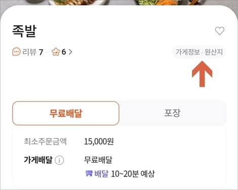The height and width of the screenshot is (190, 238).
Task: Click the star rating number 6
Action: pos(64,52)
